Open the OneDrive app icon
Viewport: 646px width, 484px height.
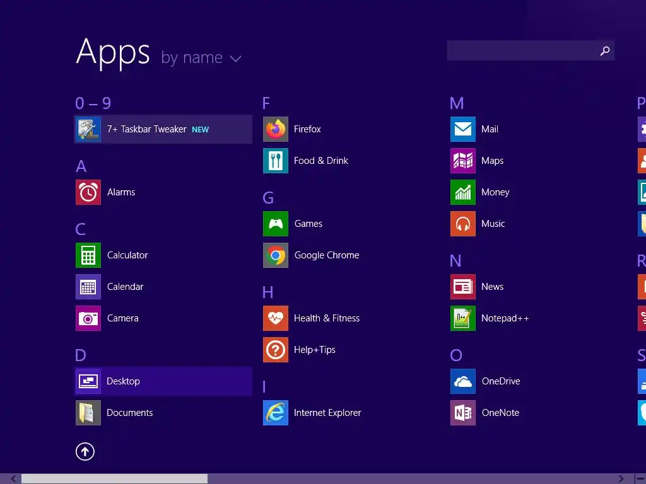click(463, 381)
